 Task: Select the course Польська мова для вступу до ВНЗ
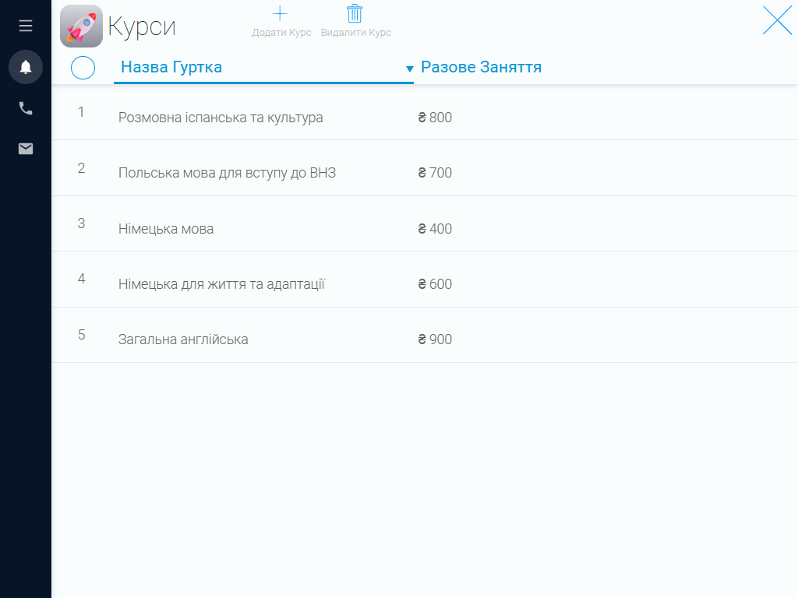(227, 173)
